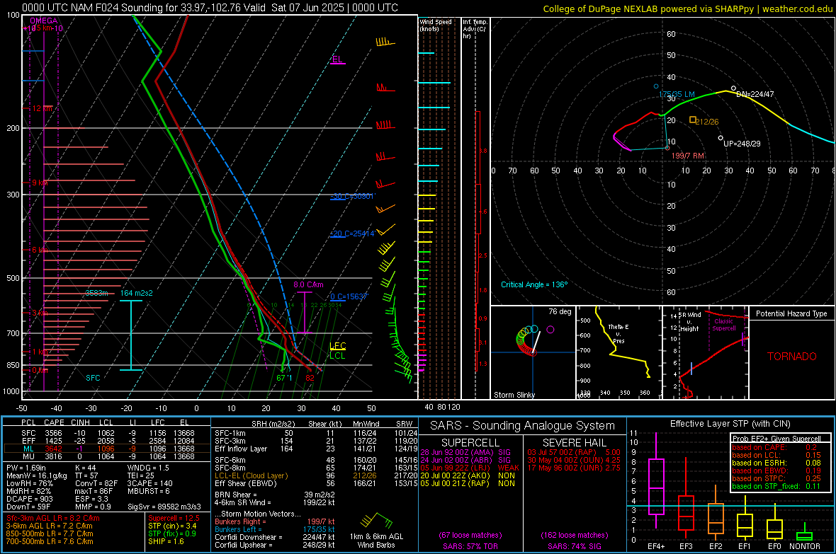836x554 pixels.
Task: Click the EFF parcel row label
Action: [28, 441]
